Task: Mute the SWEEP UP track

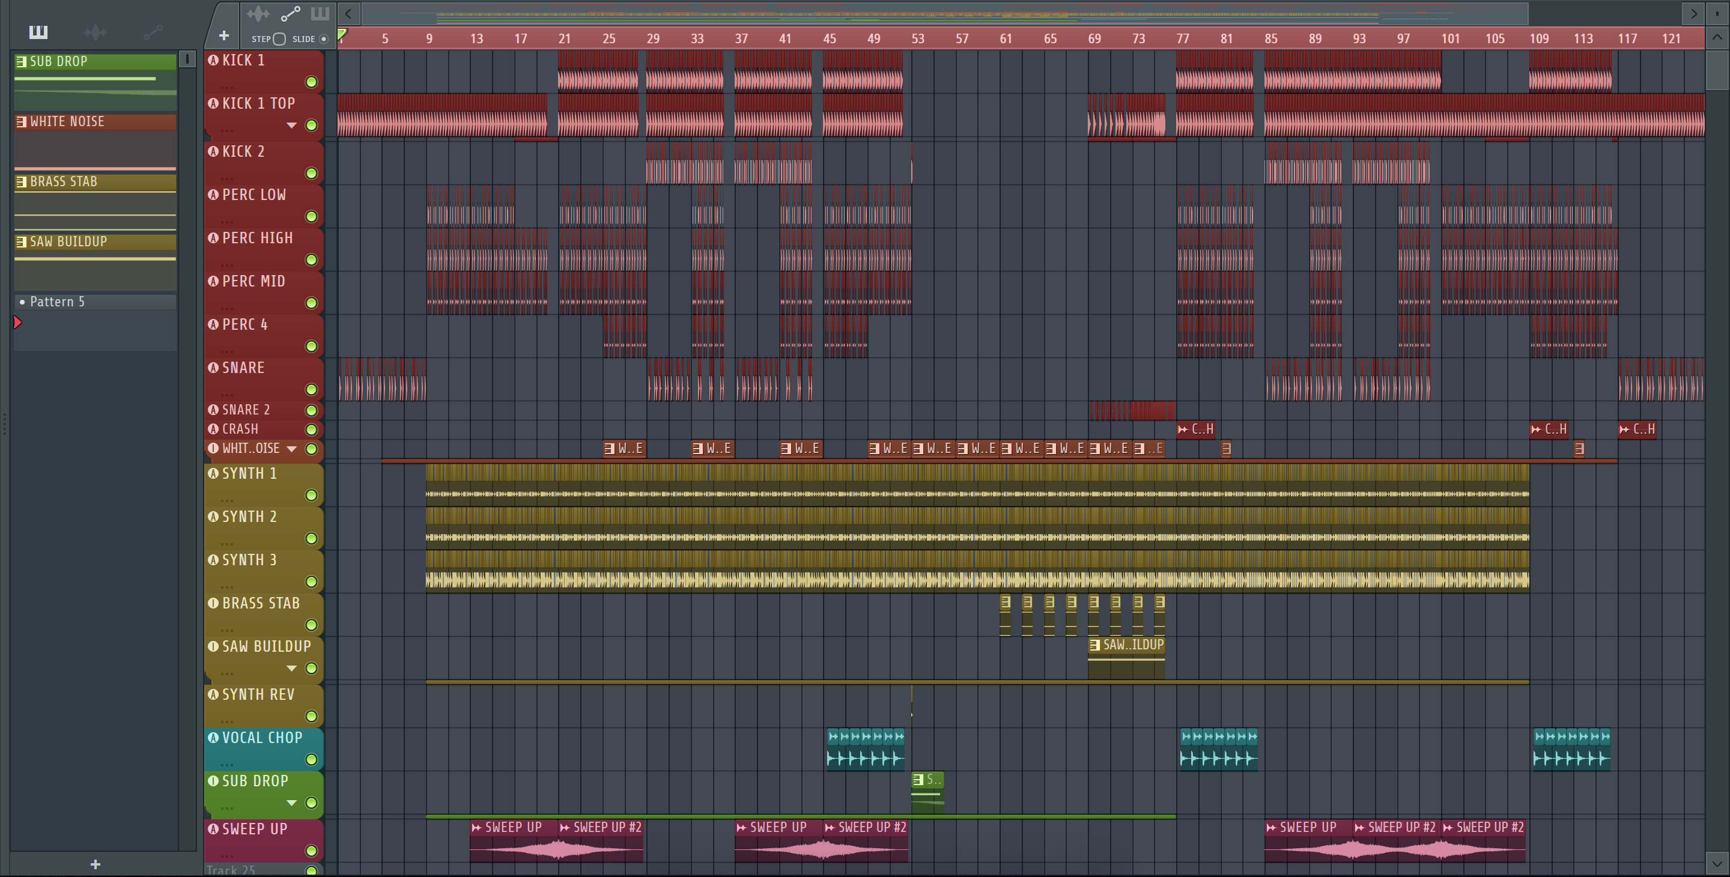Action: click(311, 851)
